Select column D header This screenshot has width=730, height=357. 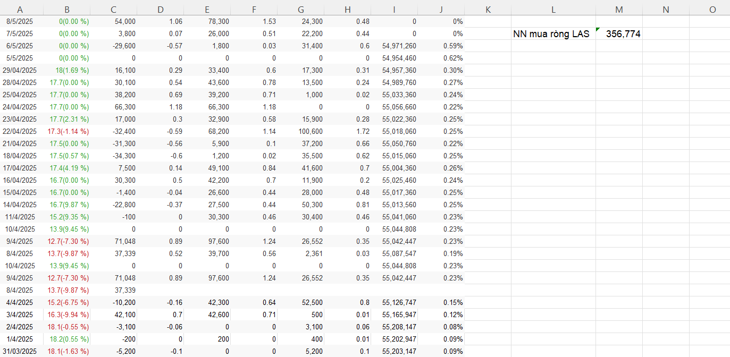[161, 10]
